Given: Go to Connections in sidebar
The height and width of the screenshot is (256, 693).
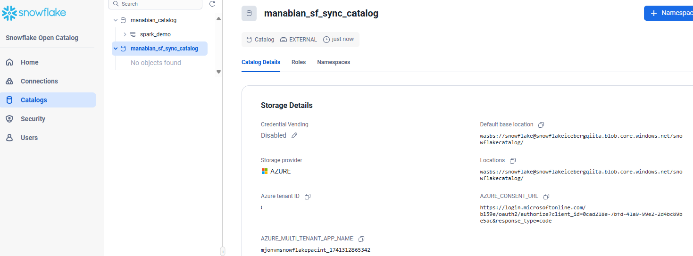Looking at the screenshot, I should pos(39,81).
